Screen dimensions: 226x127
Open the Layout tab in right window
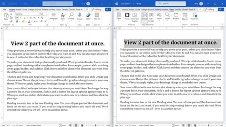click(151, 9)
